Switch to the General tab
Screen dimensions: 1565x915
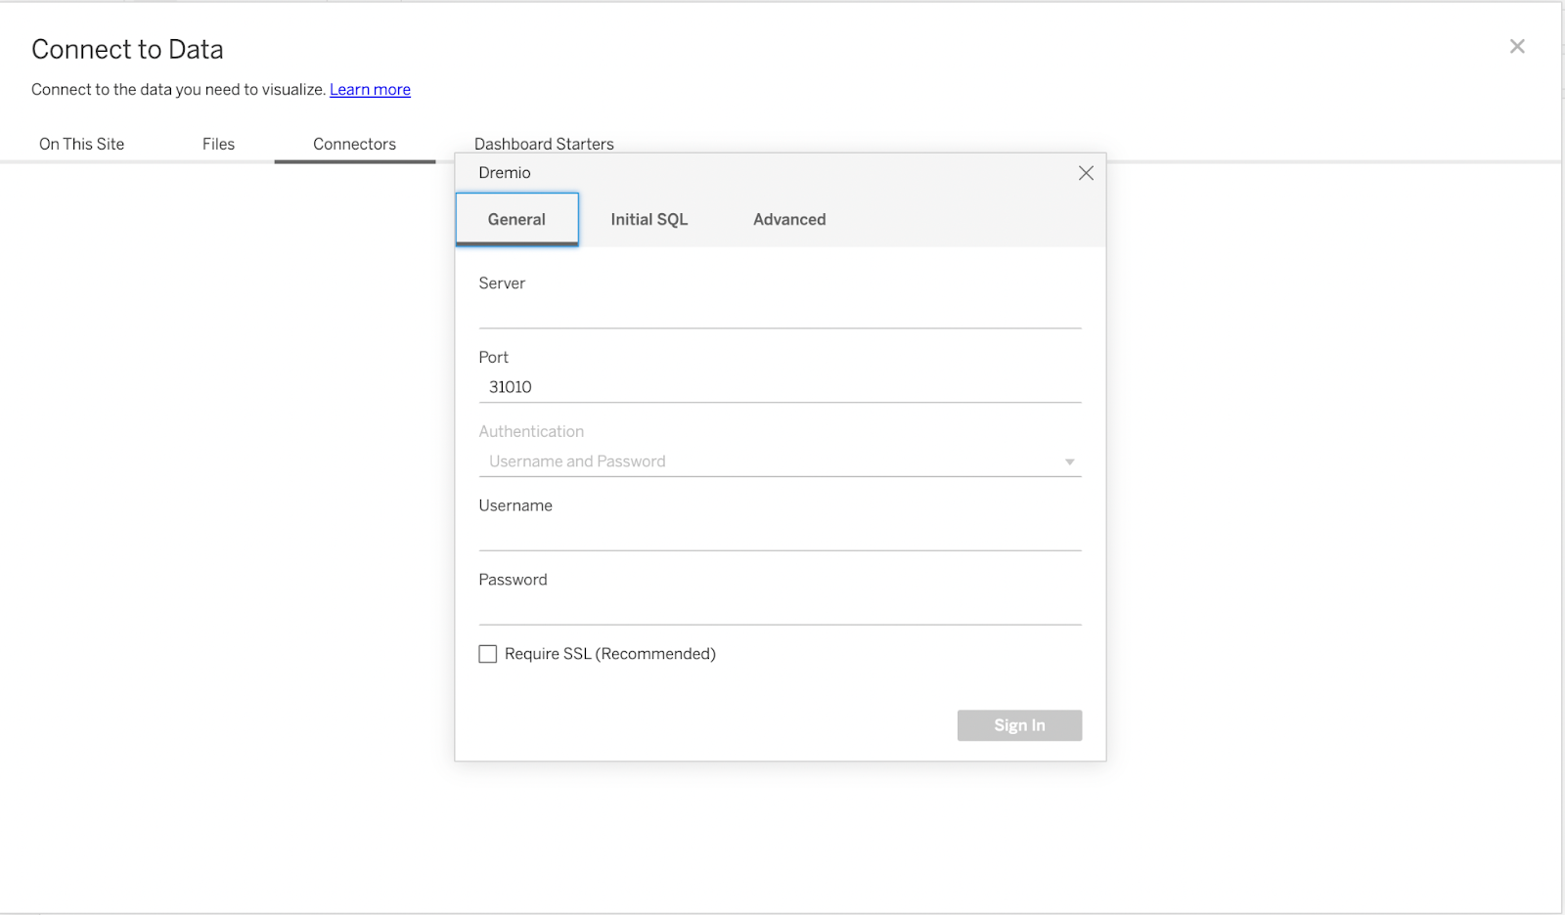point(516,219)
